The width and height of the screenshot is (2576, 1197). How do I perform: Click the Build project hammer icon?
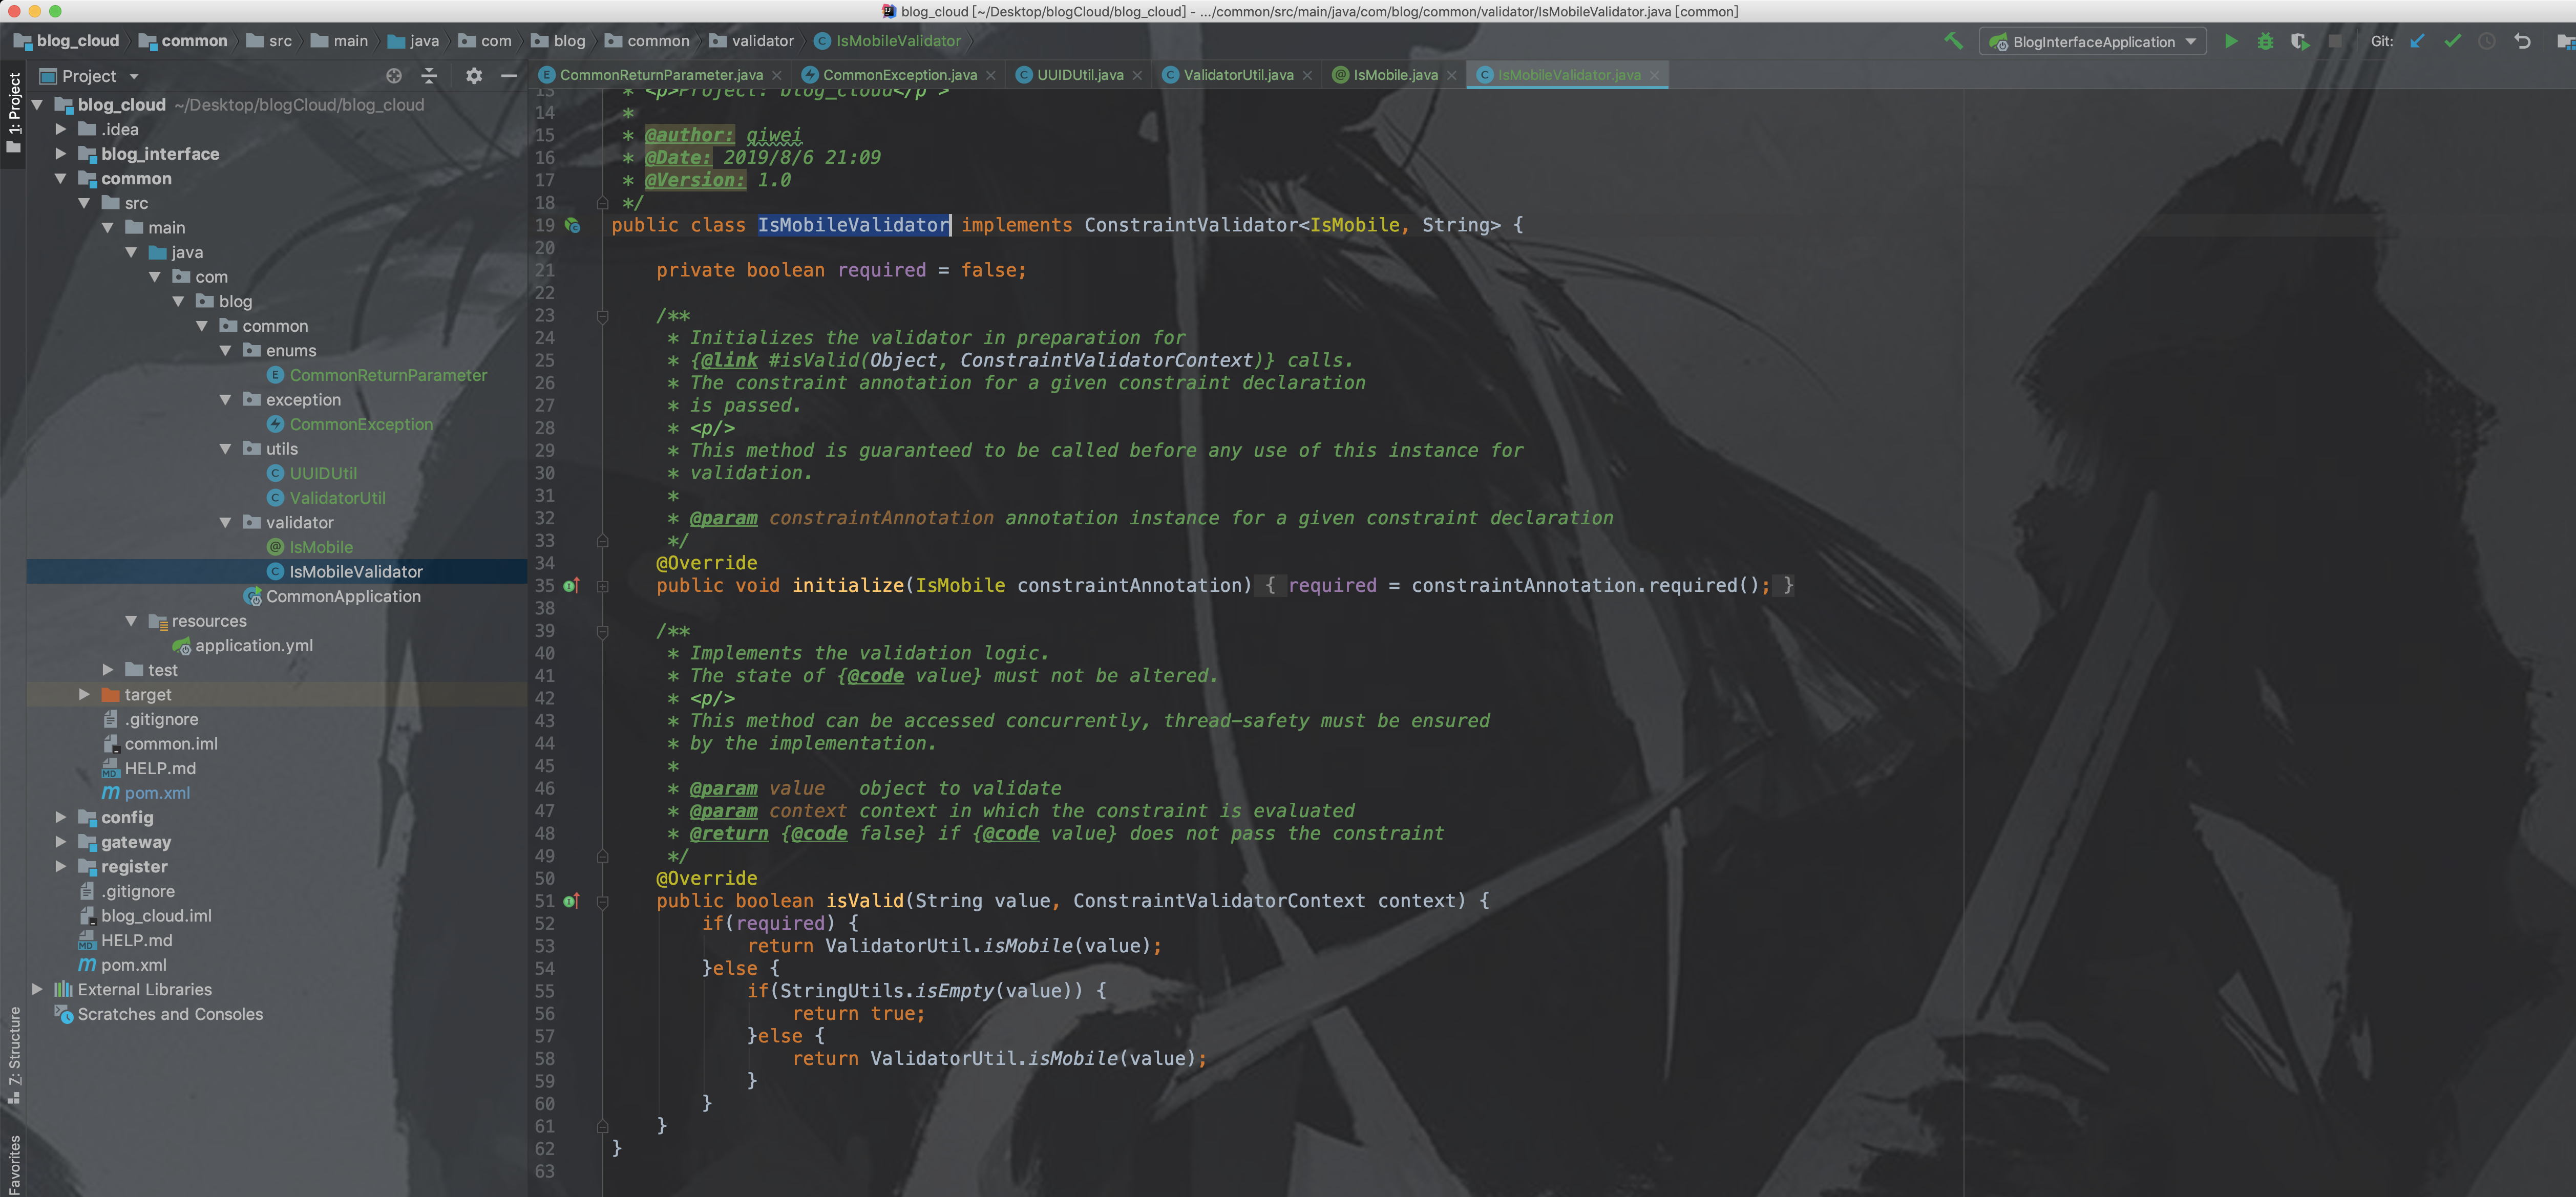click(1952, 41)
